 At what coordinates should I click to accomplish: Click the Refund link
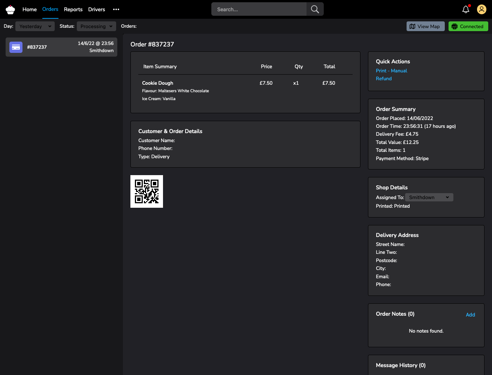[384, 78]
